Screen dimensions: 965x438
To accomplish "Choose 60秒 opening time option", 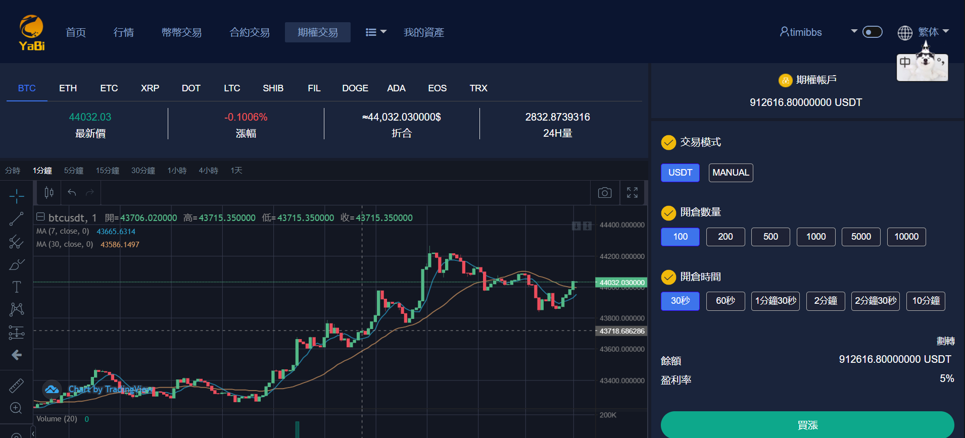I will (x=725, y=301).
